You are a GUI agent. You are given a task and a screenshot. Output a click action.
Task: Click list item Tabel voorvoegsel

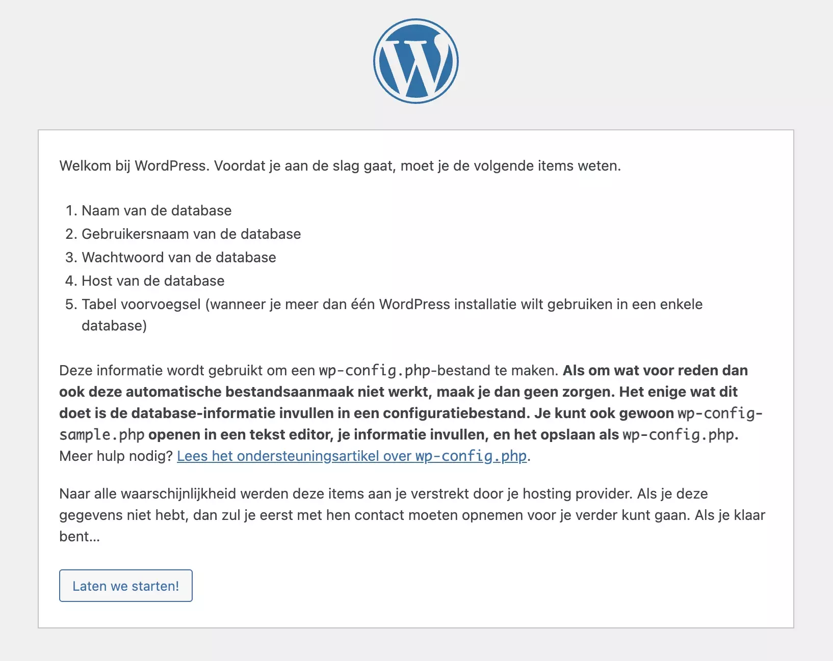(x=255, y=304)
